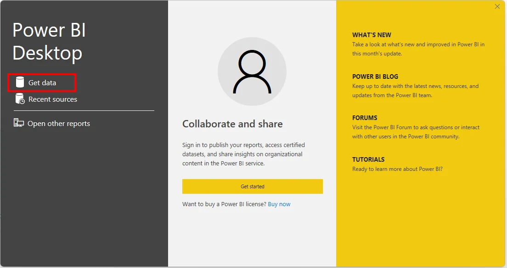Image resolution: width=507 pixels, height=268 pixels.
Task: Open the WHAT'S NEW heading
Action: click(x=372, y=35)
